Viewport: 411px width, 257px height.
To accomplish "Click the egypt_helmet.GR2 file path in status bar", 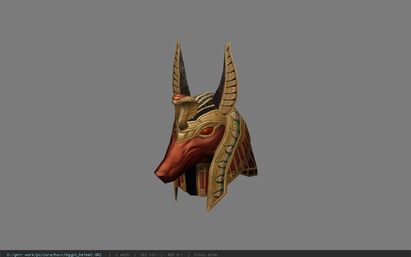I will [54, 255].
